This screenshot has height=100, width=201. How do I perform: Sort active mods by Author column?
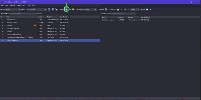[x=53, y=17]
